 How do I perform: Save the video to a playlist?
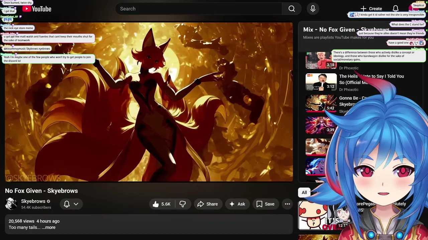pos(265,204)
